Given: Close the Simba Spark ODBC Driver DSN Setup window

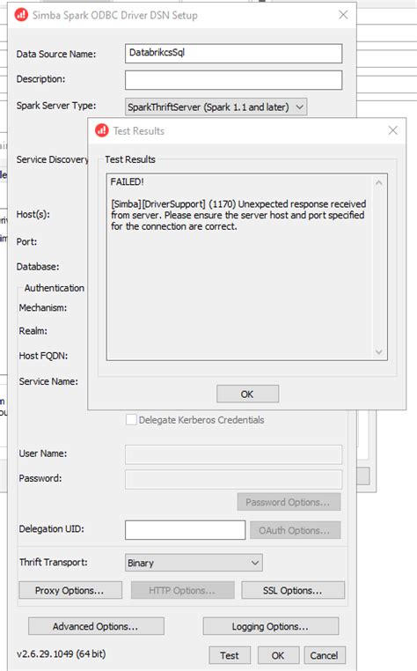Looking at the screenshot, I should 343,15.
